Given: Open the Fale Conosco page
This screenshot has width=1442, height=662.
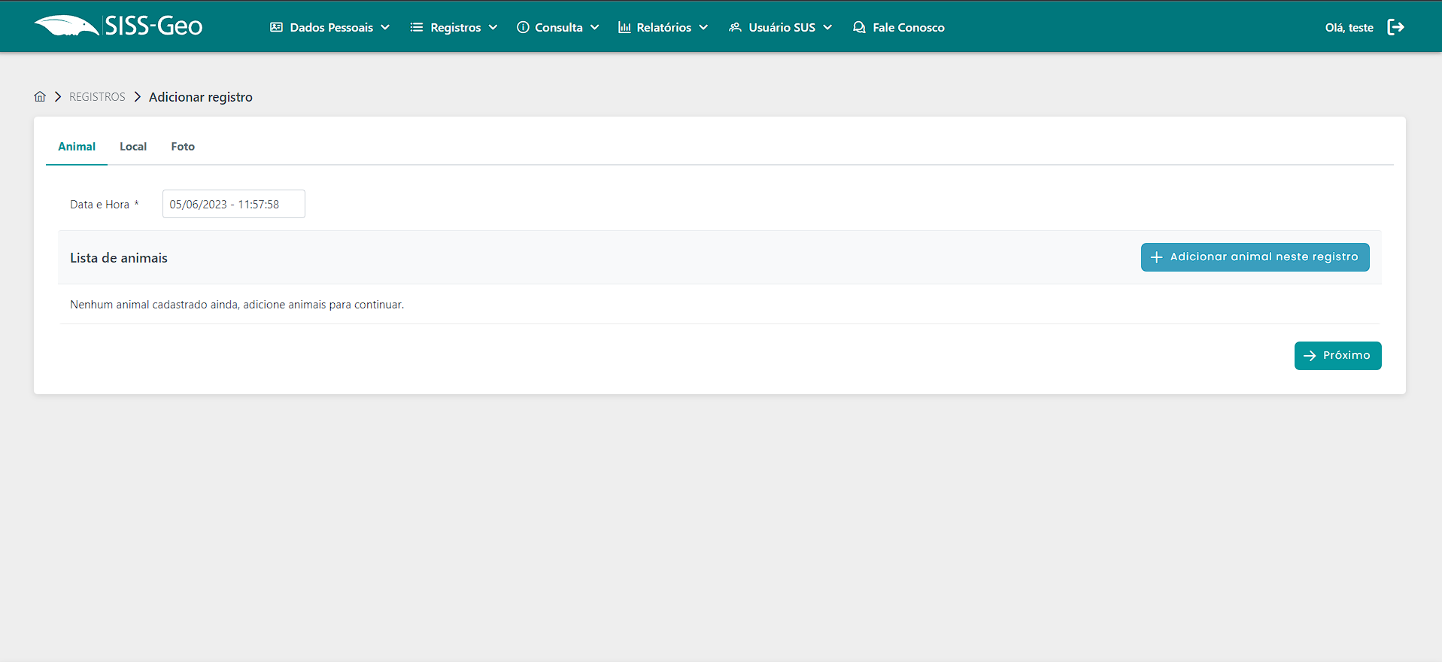Looking at the screenshot, I should point(909,27).
